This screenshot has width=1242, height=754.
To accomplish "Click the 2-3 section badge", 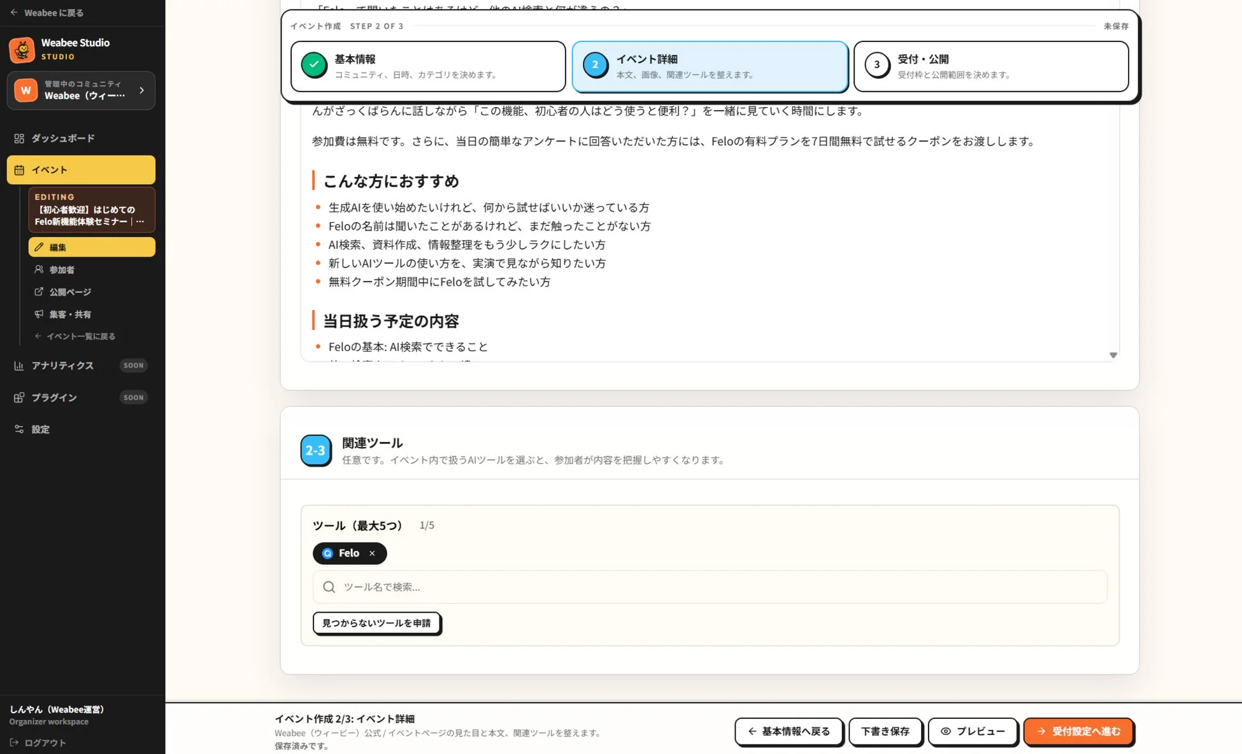I will [315, 450].
